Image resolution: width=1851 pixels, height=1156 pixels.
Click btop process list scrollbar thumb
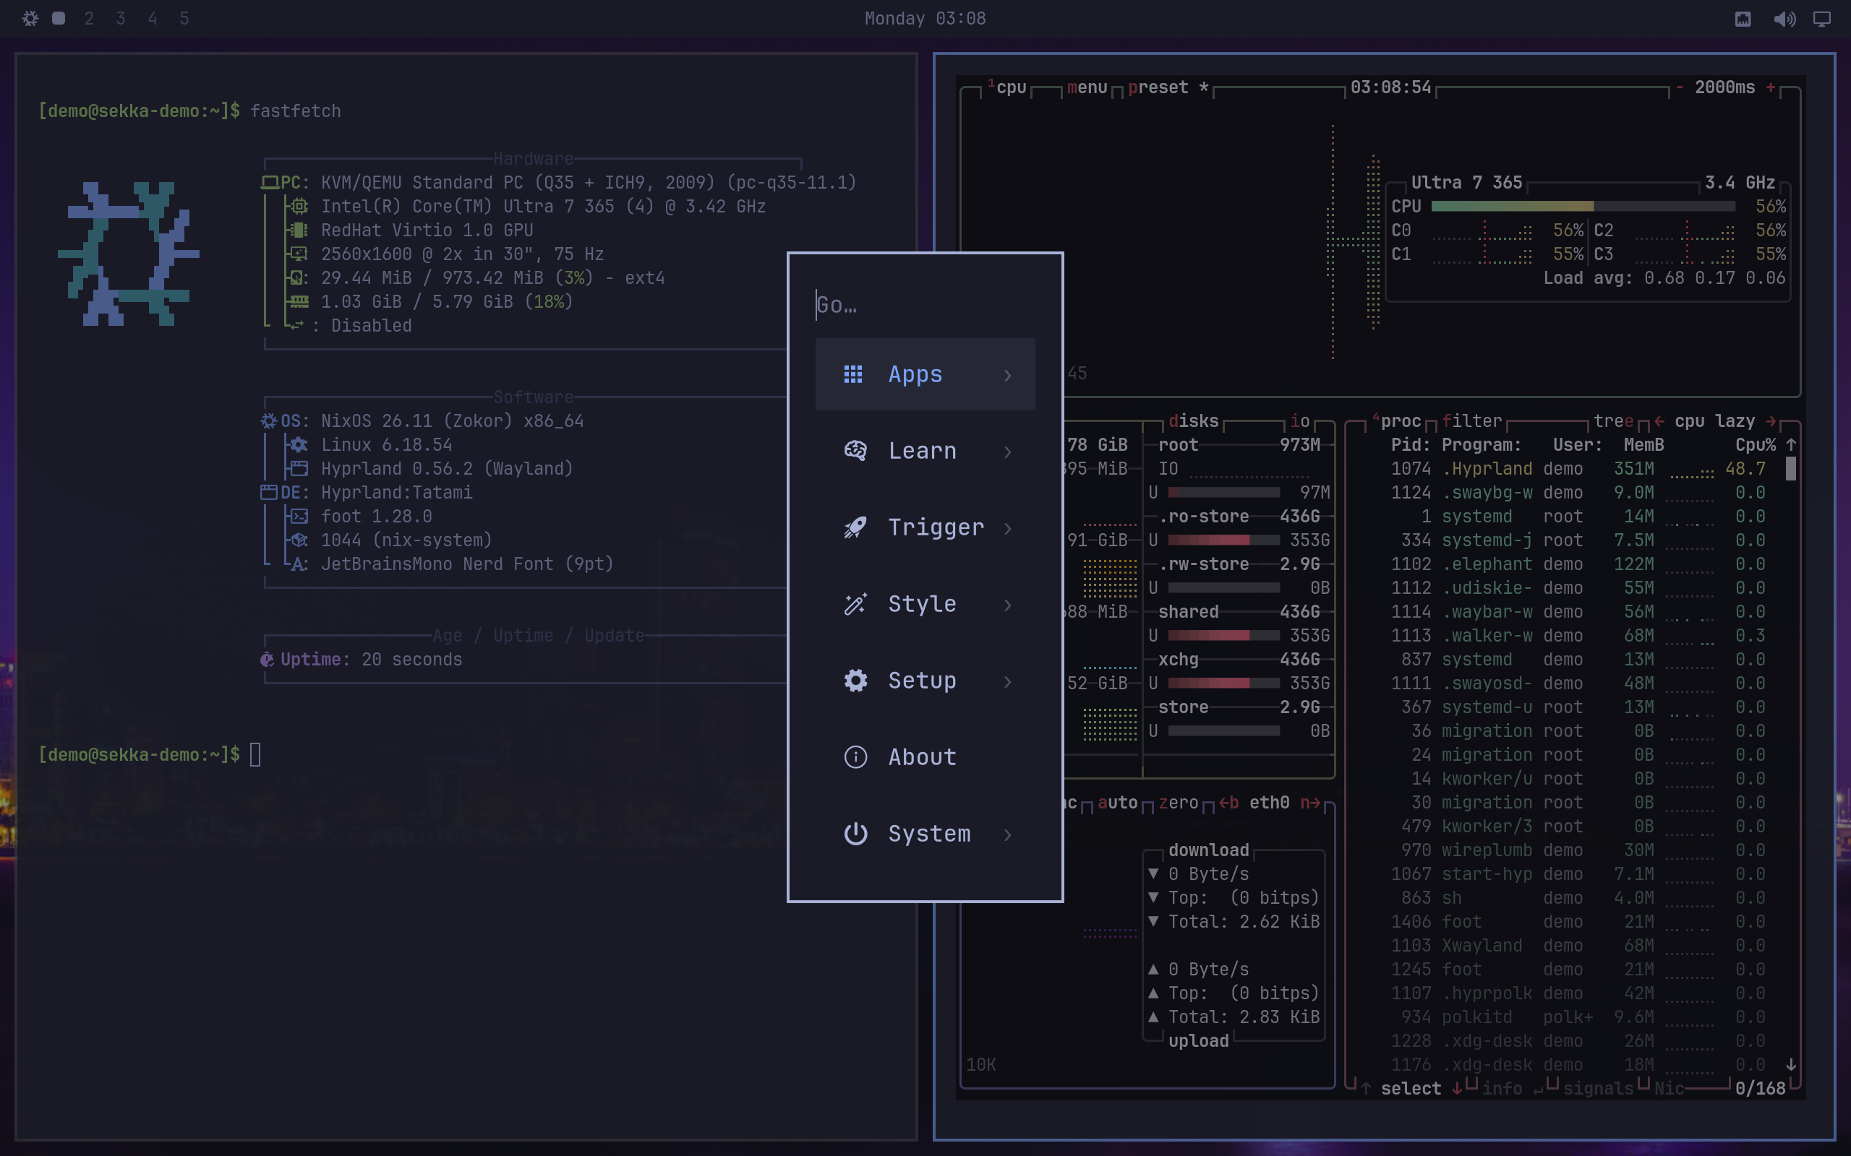tap(1790, 469)
